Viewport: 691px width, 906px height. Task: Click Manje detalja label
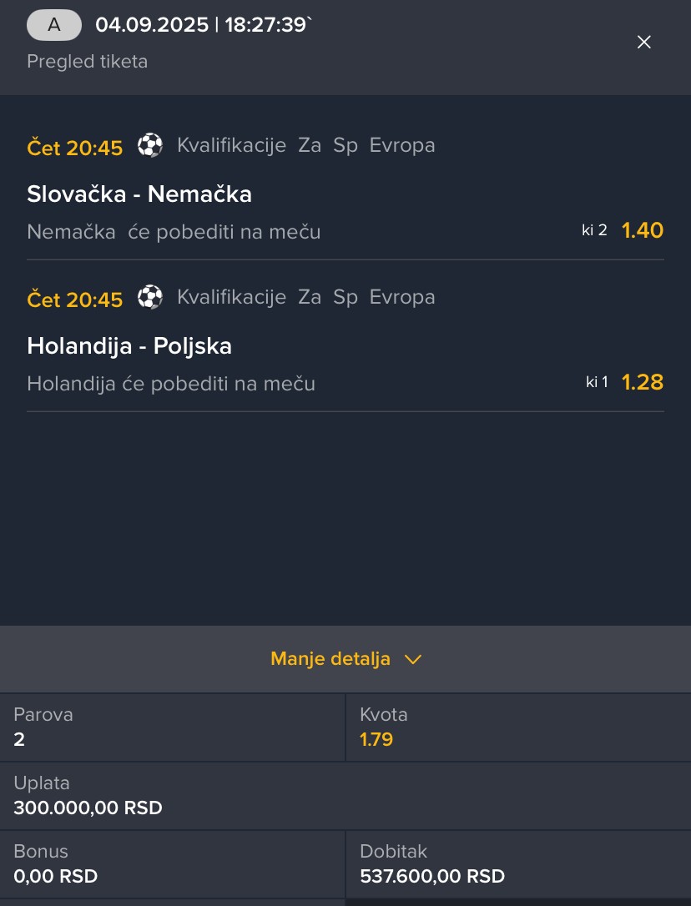point(330,659)
